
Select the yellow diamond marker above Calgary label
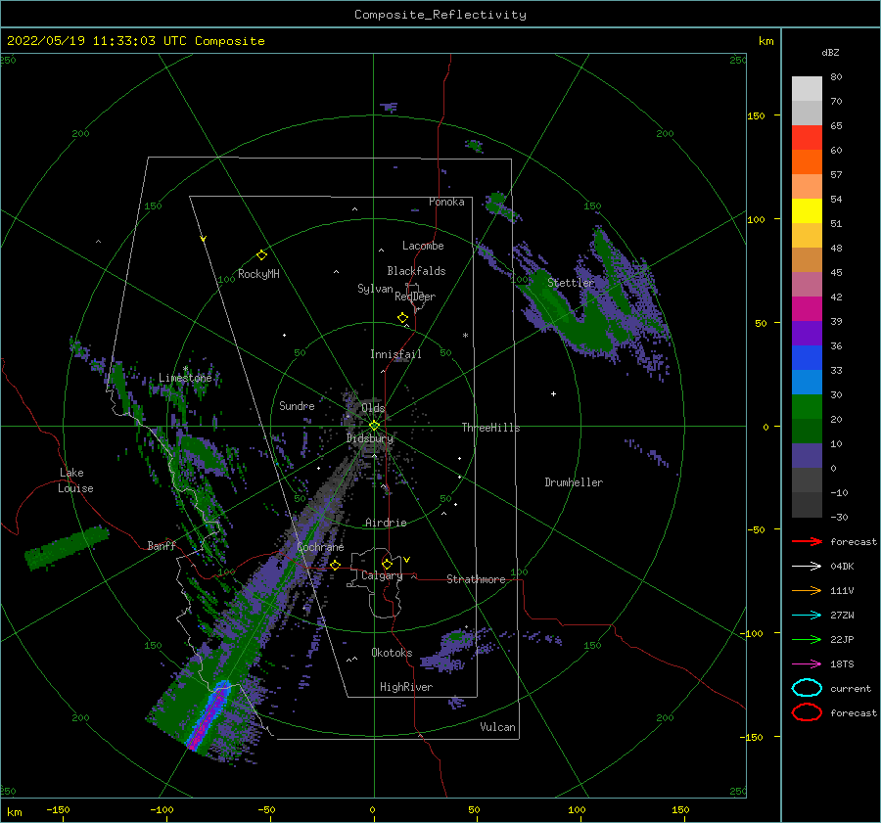387,564
